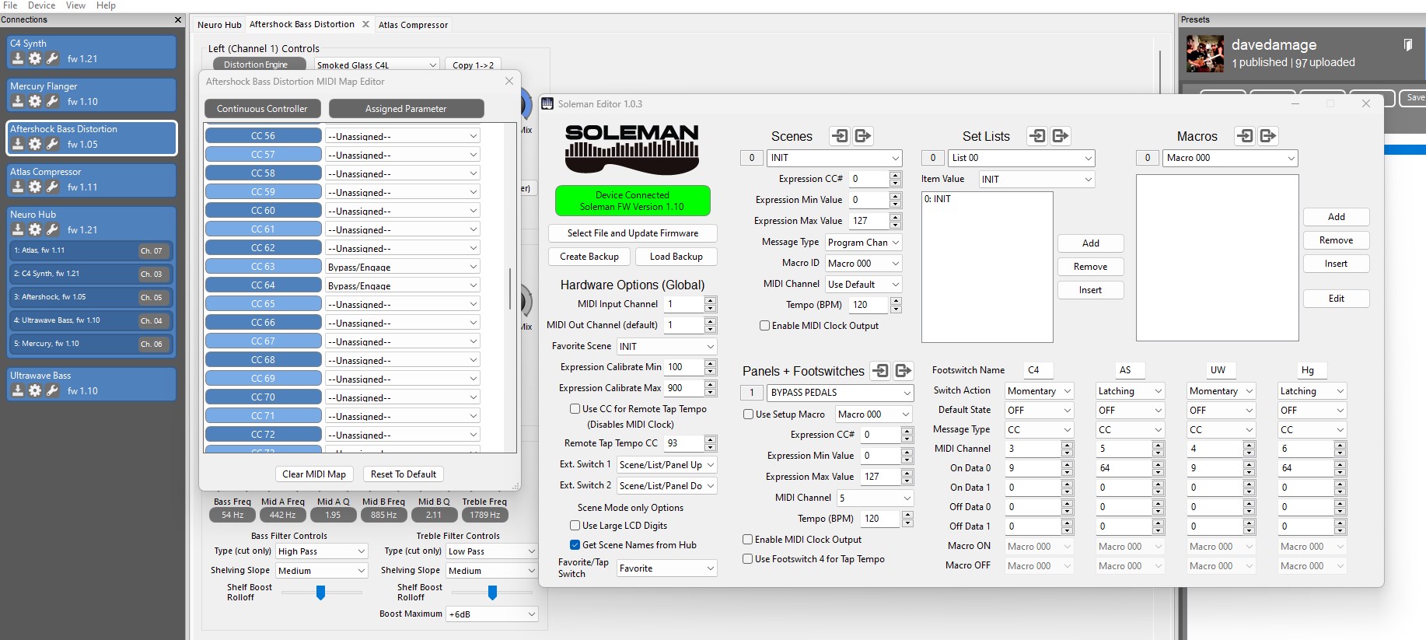This screenshot has width=1426, height=640.
Task: Click download icon under Ultrawave Bass
Action: (19, 390)
